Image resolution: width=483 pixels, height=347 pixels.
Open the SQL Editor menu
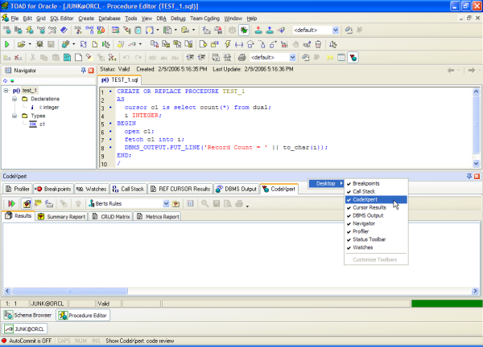(62, 18)
